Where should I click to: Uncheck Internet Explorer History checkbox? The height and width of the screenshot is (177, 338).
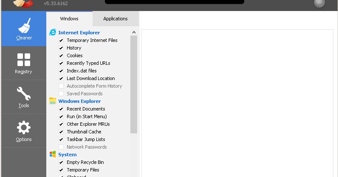[x=61, y=48]
